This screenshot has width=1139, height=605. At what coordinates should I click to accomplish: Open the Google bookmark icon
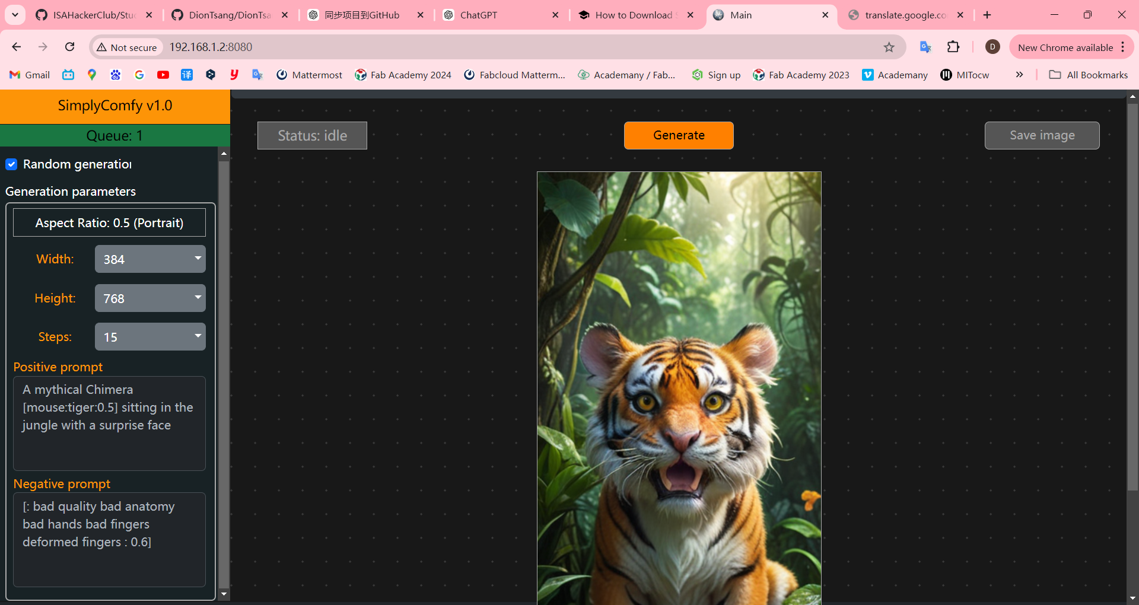point(139,75)
